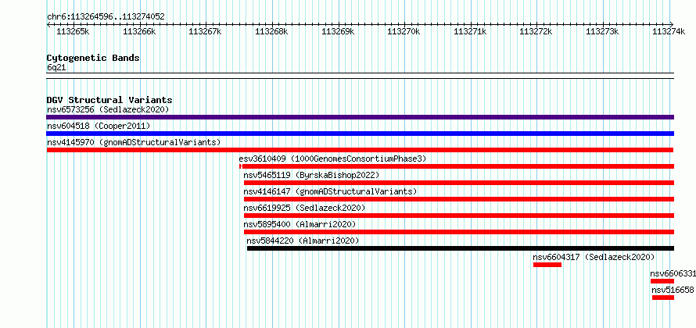Click the 113268k ruler label
Viewport: 696px width, 328px height.
(x=271, y=31)
